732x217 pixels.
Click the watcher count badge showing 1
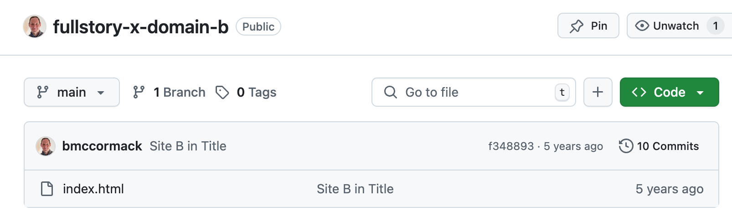(x=716, y=26)
